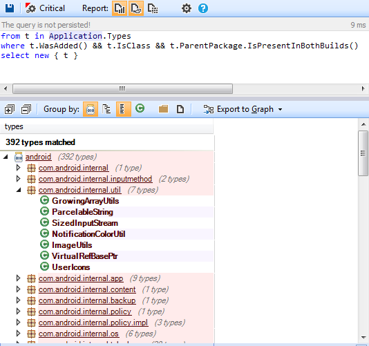The image size is (369, 346).
Task: Click the class icon next to GrowingArrayUtils
Action: [x=44, y=200]
